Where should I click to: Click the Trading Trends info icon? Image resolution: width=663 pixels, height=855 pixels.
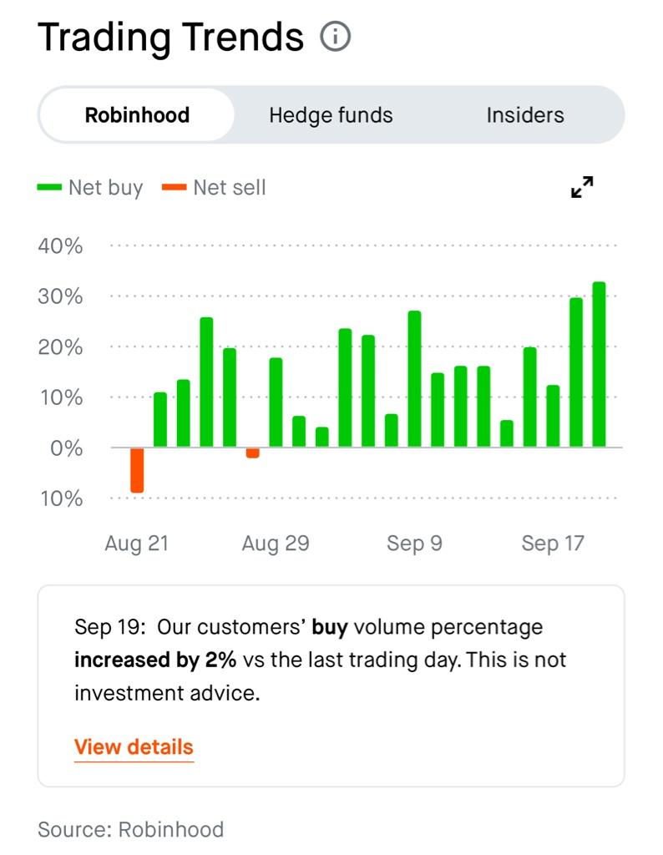point(336,38)
